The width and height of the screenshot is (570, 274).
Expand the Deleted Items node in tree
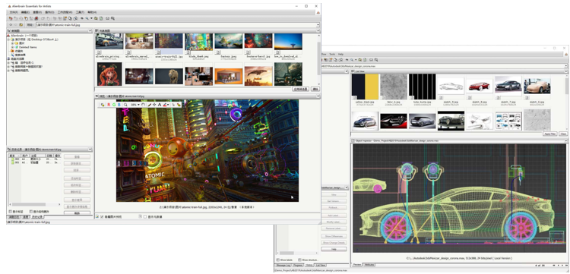[x=12, y=47]
